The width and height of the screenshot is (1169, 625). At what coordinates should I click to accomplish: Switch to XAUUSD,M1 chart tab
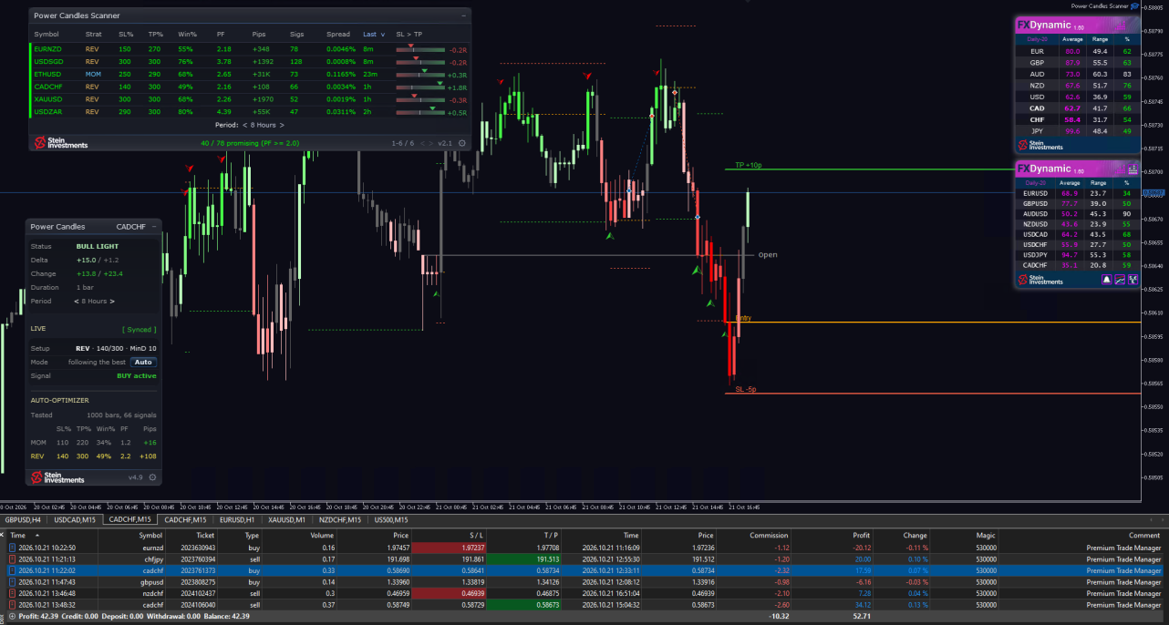pos(286,520)
